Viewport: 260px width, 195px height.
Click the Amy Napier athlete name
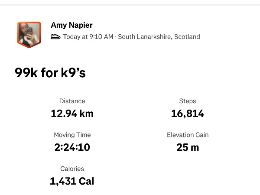(71, 25)
